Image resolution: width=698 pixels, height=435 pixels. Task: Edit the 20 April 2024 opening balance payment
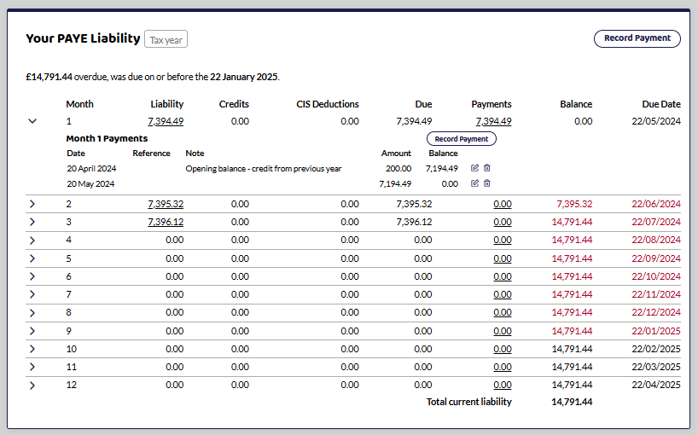pyautogui.click(x=474, y=168)
